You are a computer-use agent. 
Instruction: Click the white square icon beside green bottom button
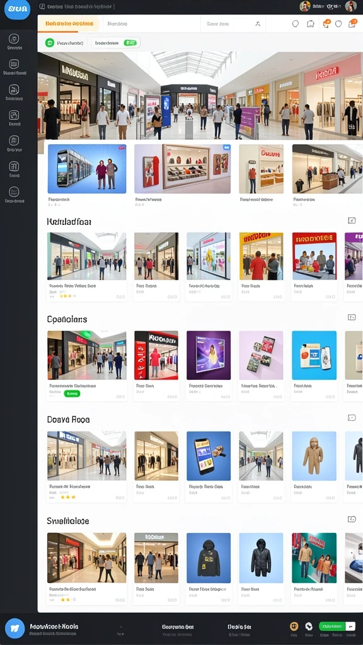tap(350, 627)
